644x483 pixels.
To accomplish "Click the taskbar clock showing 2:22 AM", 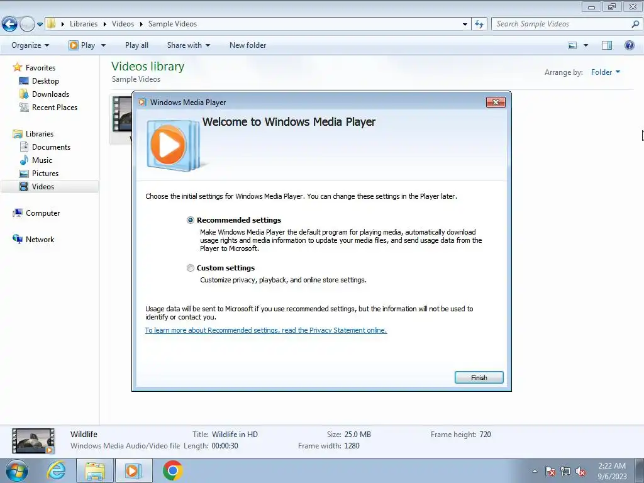I will [x=612, y=471].
